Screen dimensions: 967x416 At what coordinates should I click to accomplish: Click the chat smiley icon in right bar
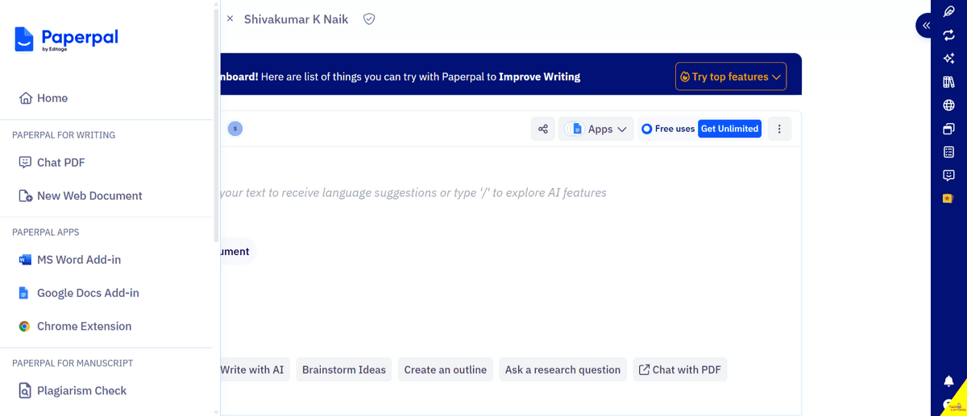948,175
